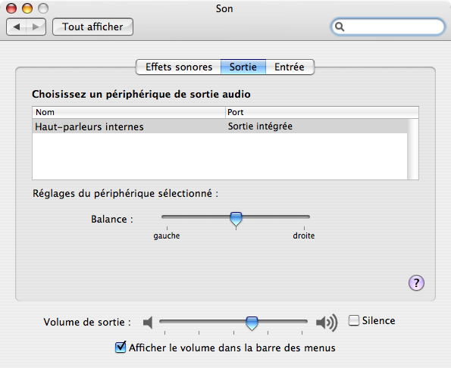451x368 pixels.
Task: Click the Balance slider thumb
Action: (x=236, y=219)
